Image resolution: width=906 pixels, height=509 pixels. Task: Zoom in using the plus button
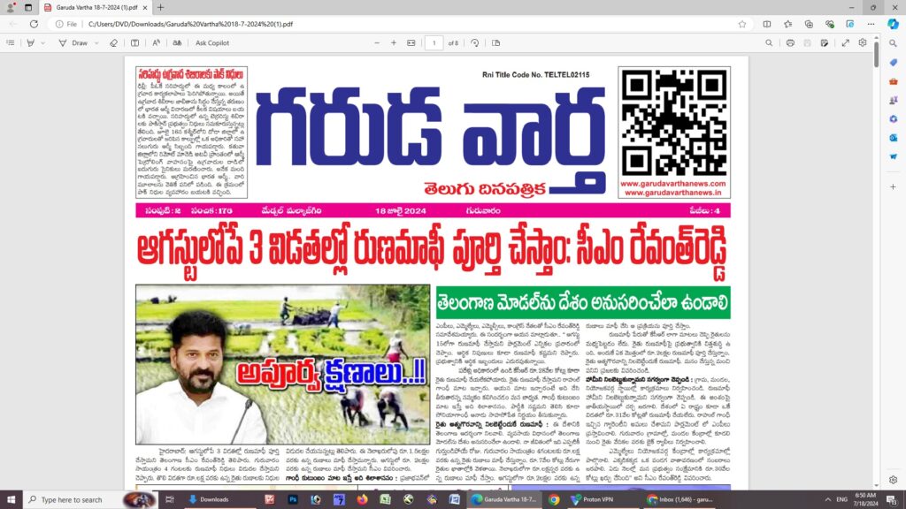click(394, 42)
